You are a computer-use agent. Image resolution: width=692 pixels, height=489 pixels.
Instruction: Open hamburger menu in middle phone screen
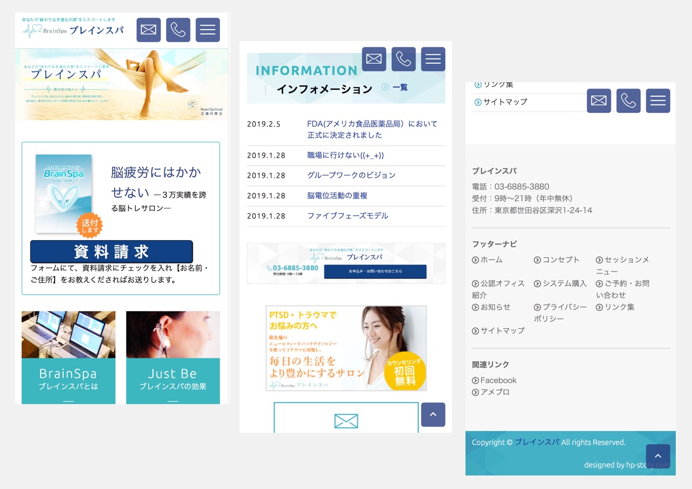[x=433, y=59]
